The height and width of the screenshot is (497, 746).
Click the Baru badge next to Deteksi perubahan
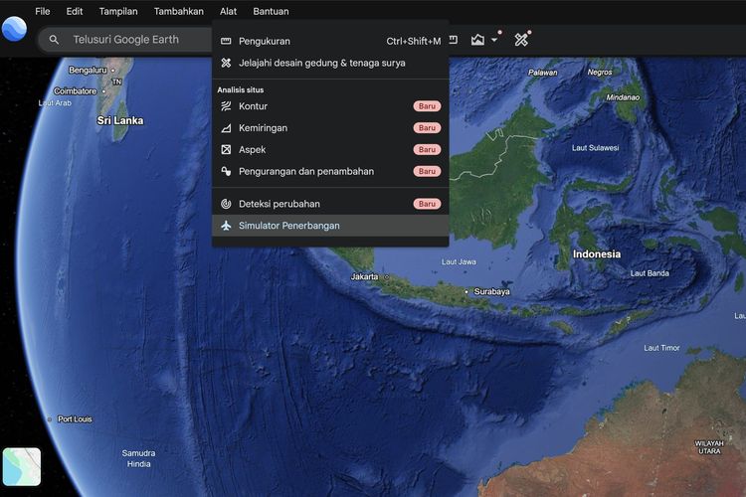[427, 204]
